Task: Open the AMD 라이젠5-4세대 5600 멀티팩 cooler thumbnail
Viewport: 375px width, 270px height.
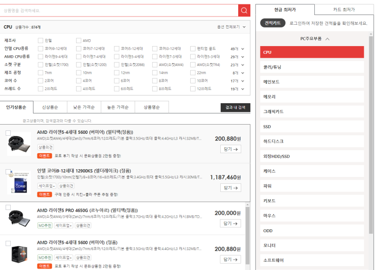Action: tap(19, 144)
